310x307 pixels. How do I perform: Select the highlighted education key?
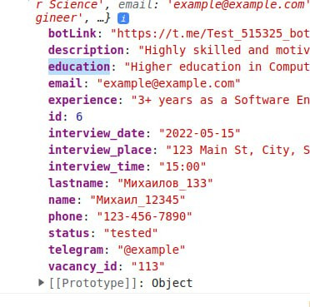tap(79, 67)
